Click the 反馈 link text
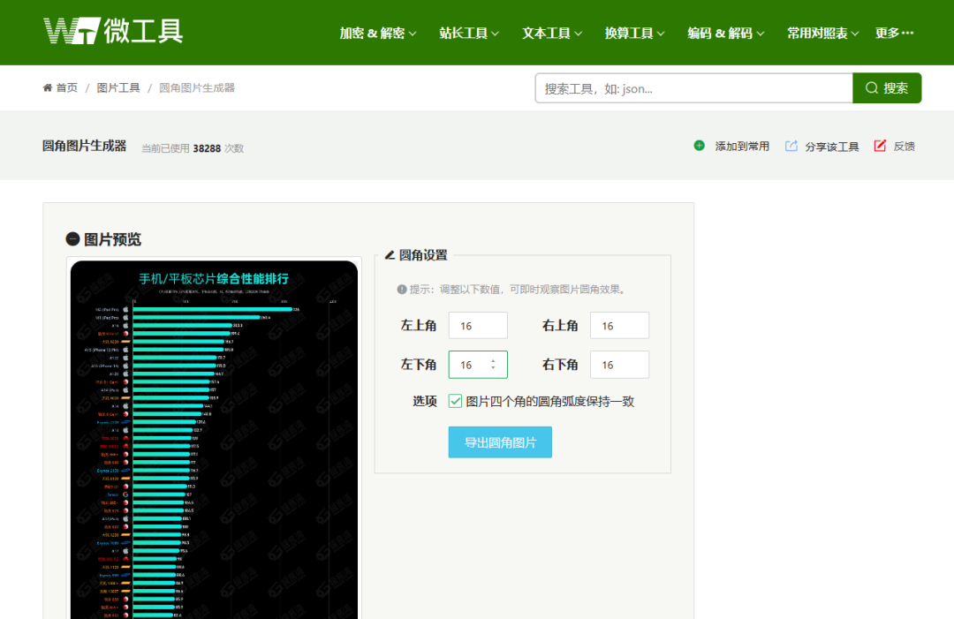The height and width of the screenshot is (619, 954). tap(905, 146)
